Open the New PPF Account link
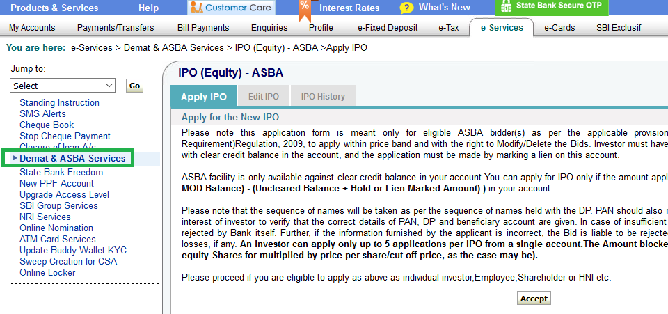The image size is (668, 314). [x=56, y=183]
